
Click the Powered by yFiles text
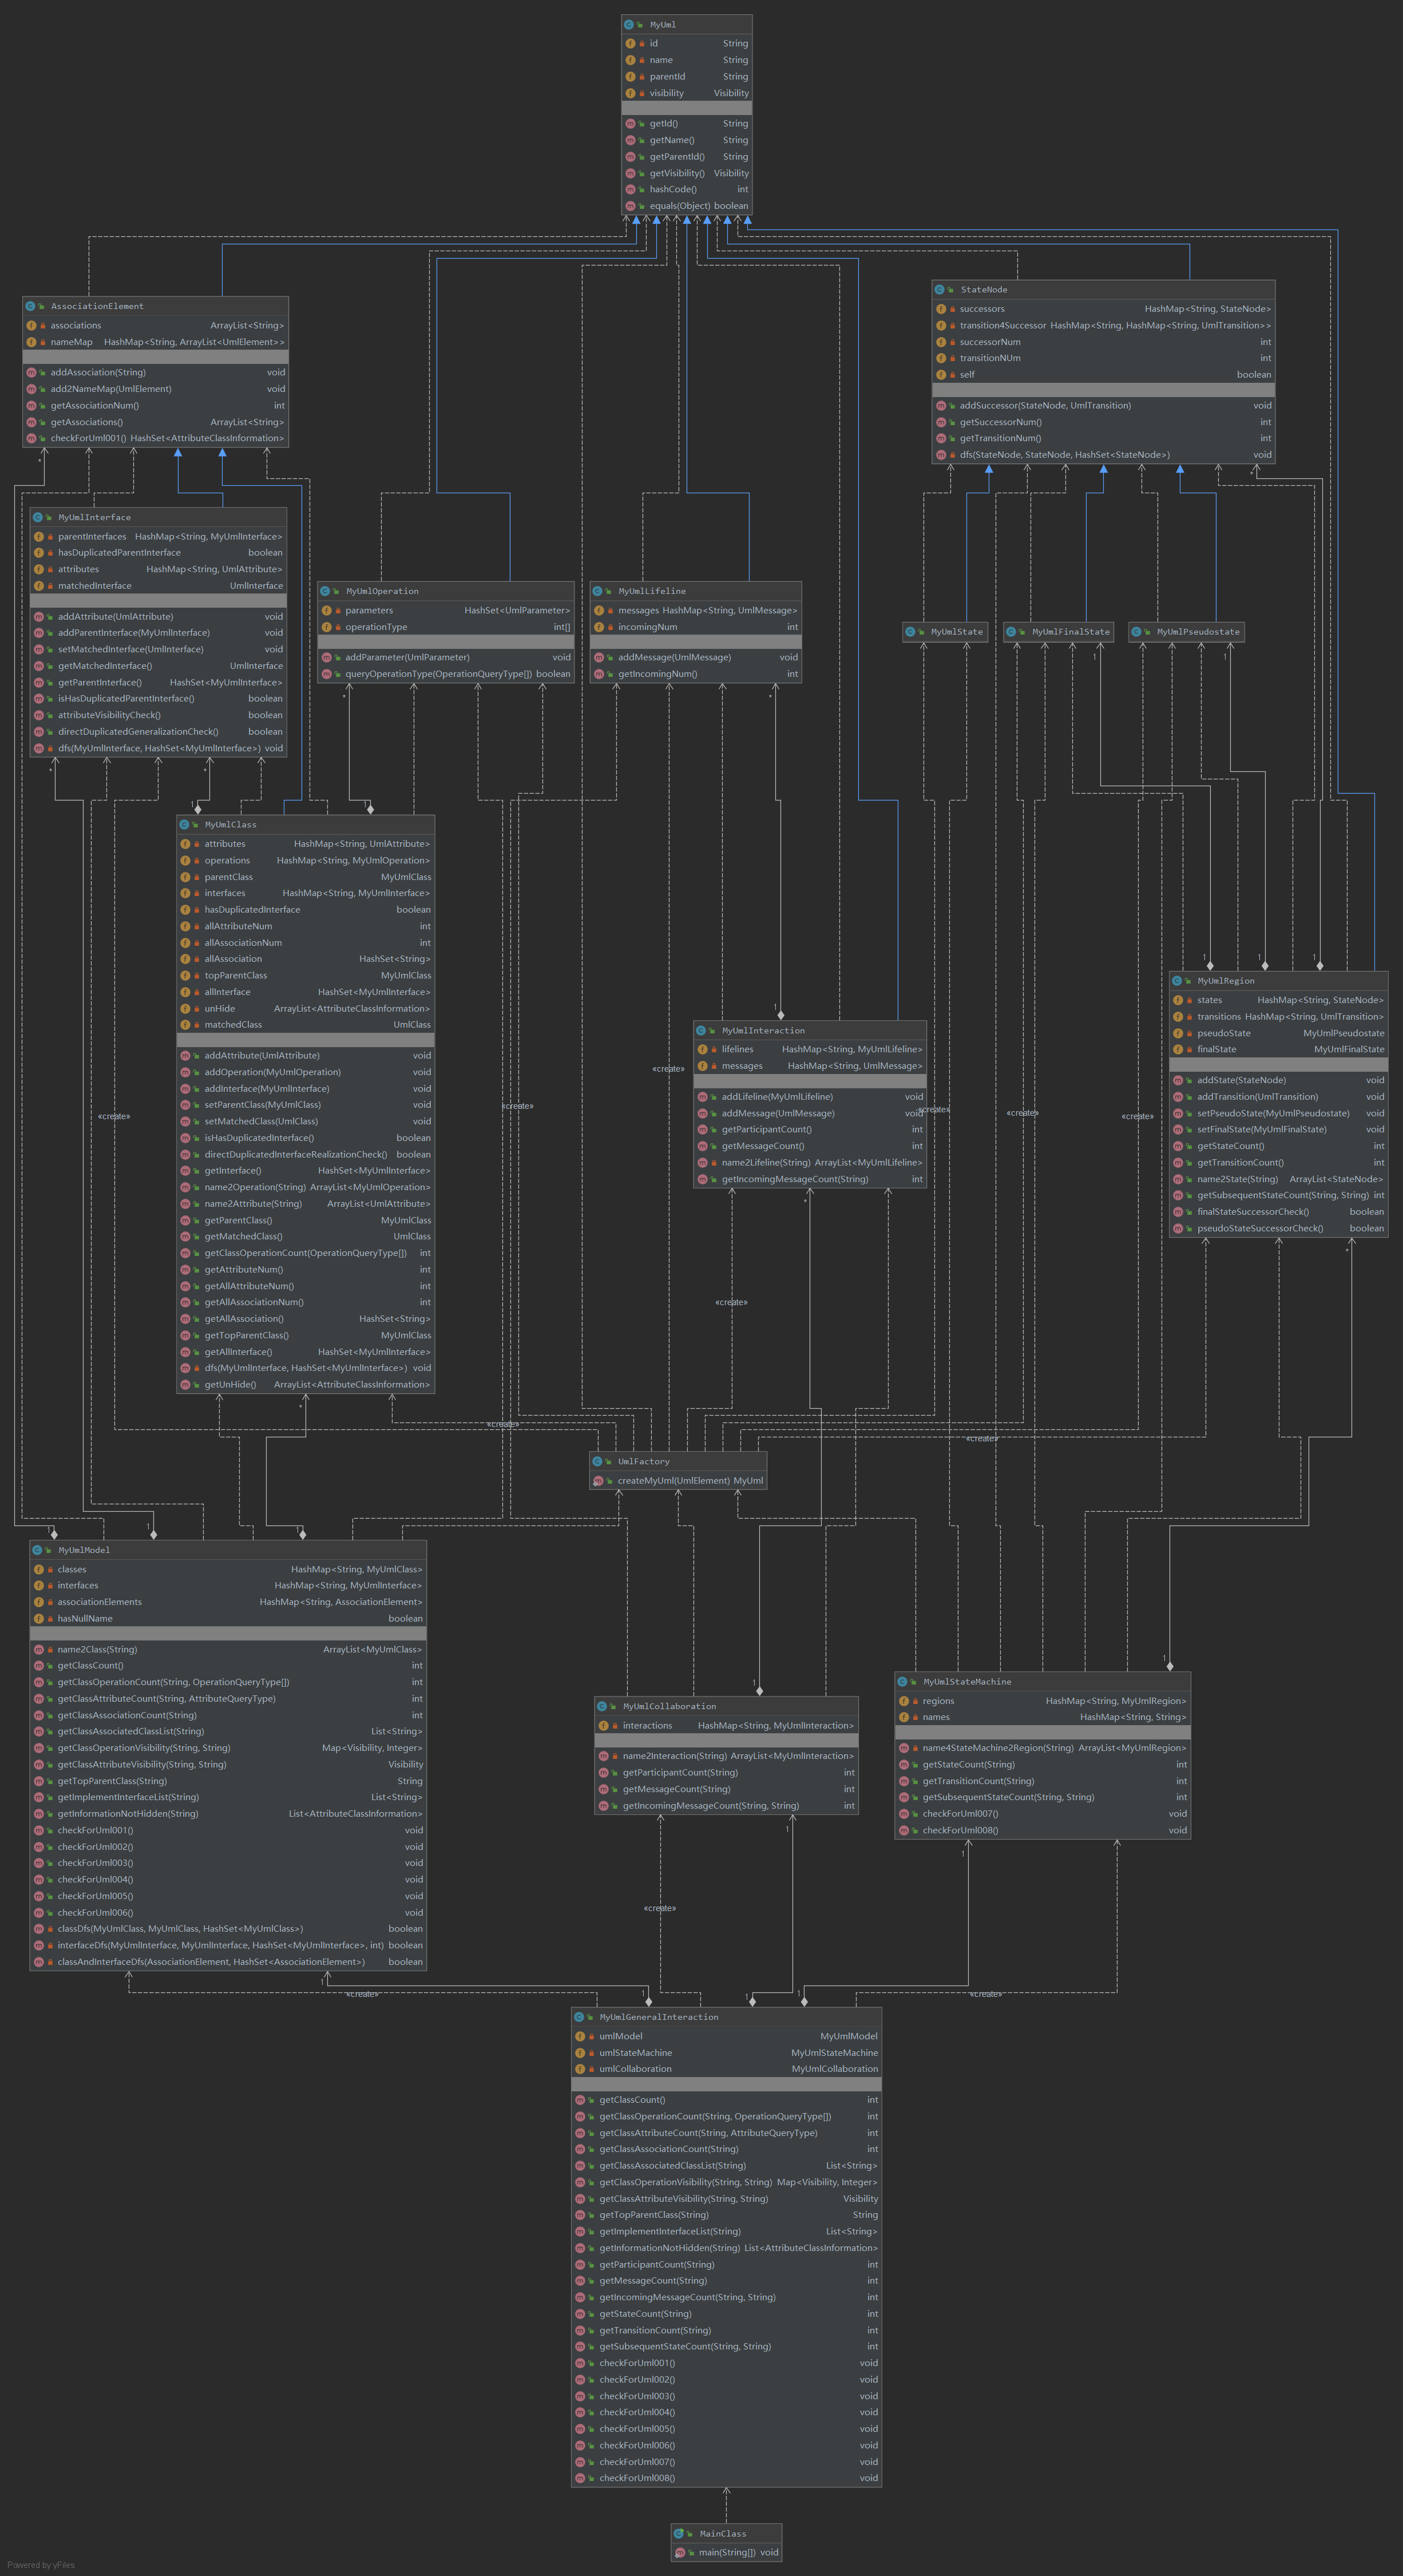(41, 2564)
